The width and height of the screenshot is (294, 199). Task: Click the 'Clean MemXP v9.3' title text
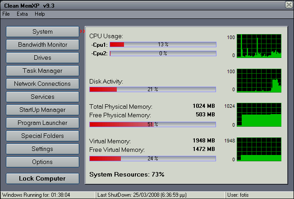coord(29,6)
